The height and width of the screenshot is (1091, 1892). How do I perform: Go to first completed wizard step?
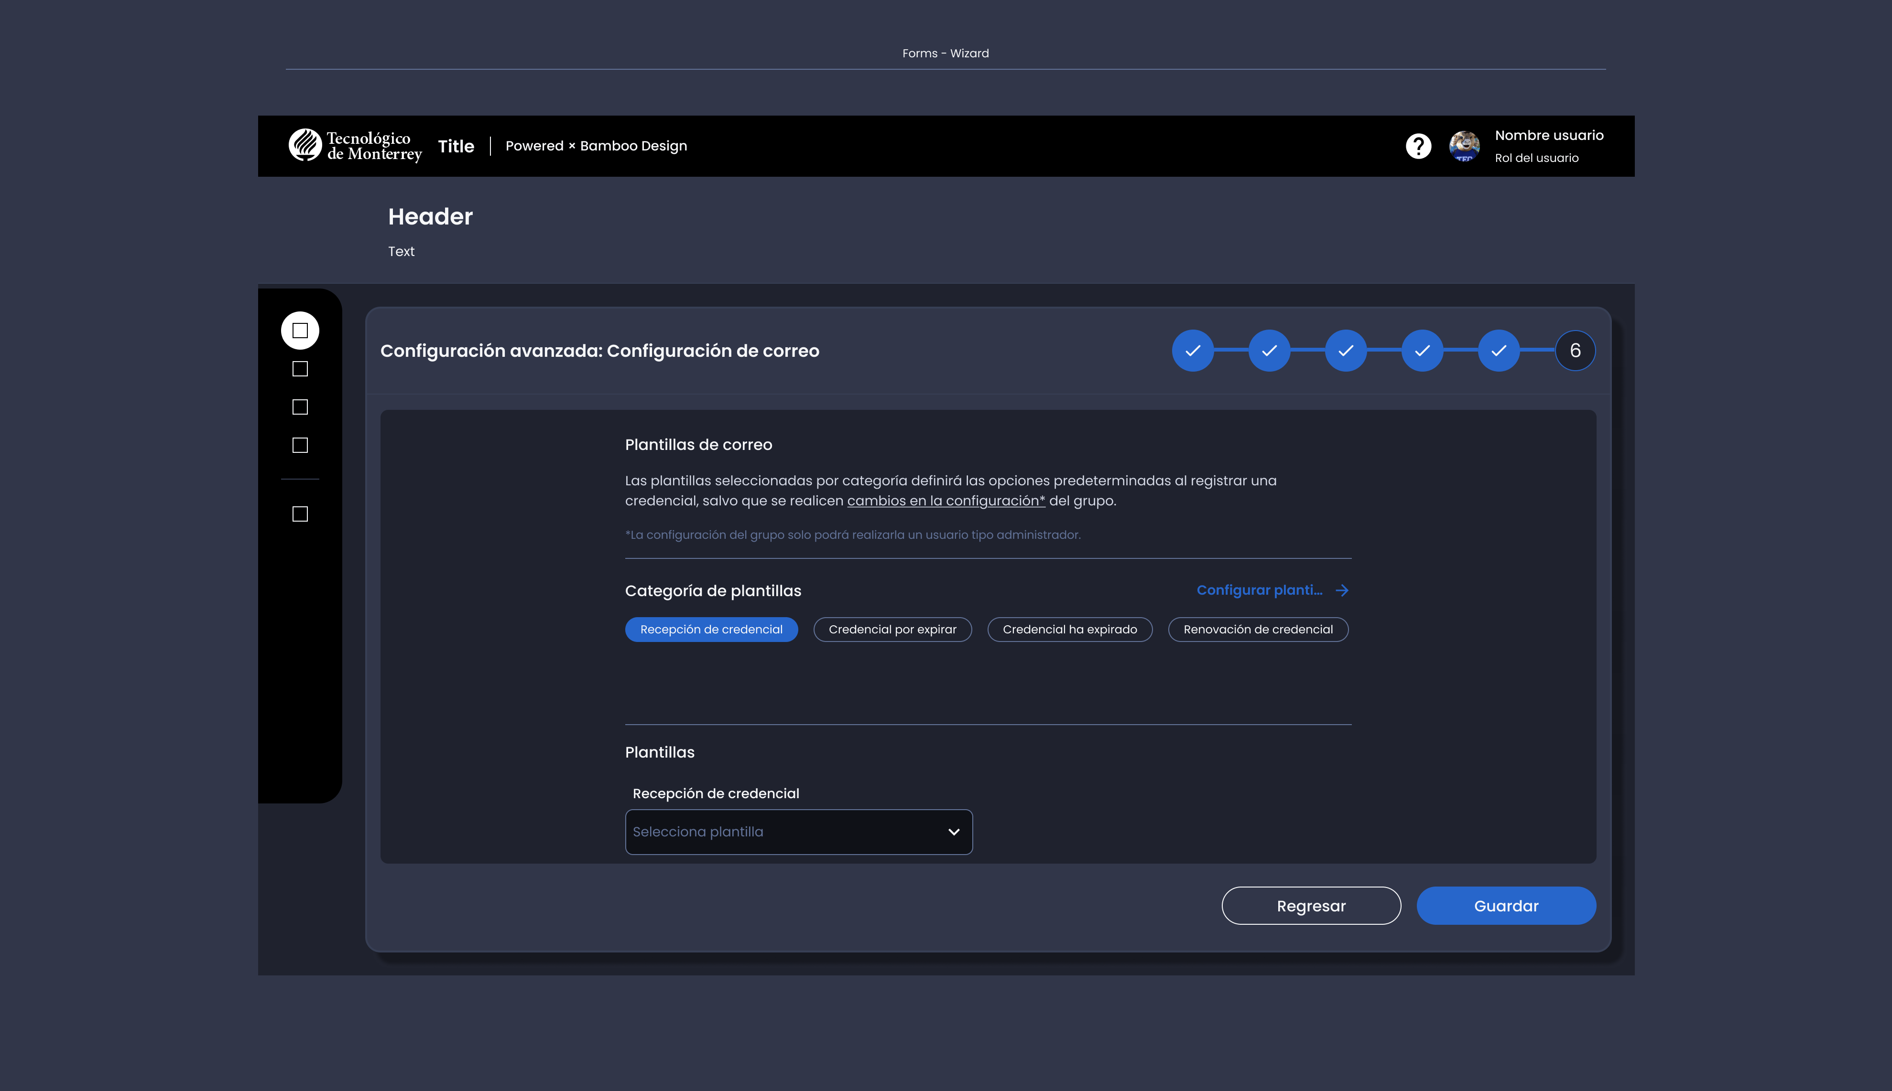(x=1192, y=351)
